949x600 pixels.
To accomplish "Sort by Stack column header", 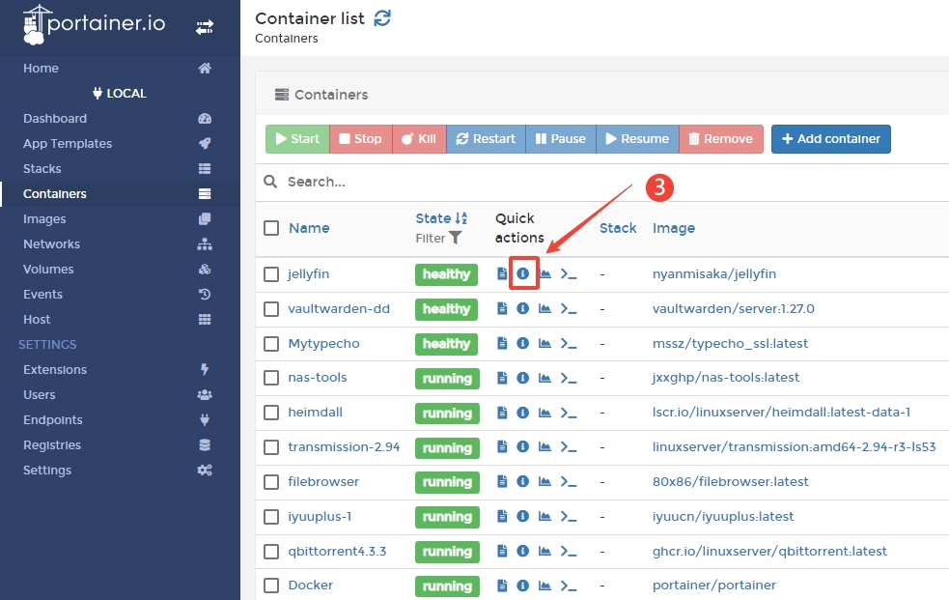I will coord(618,228).
